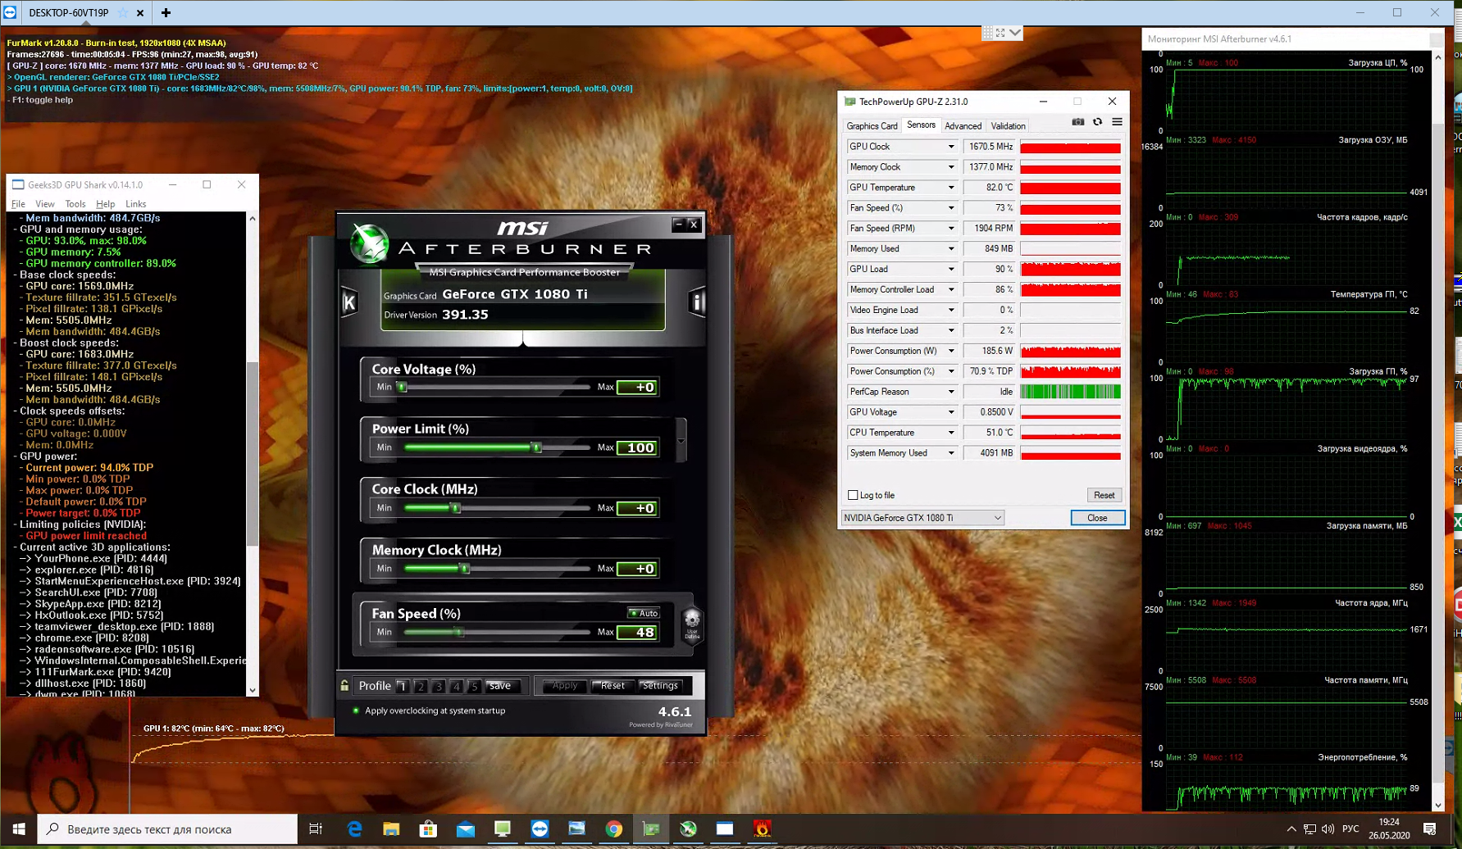Toggle the Log to file checkbox
This screenshot has width=1462, height=849.
tap(853, 495)
